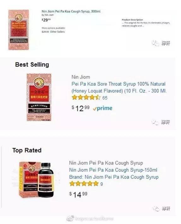Open the 300ml cough syrup product thumbnail

[x=19, y=30]
